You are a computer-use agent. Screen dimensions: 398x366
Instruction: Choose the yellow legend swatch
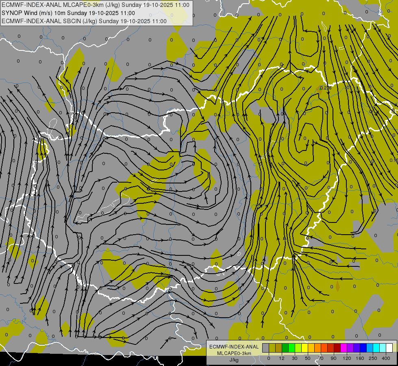[305, 348]
